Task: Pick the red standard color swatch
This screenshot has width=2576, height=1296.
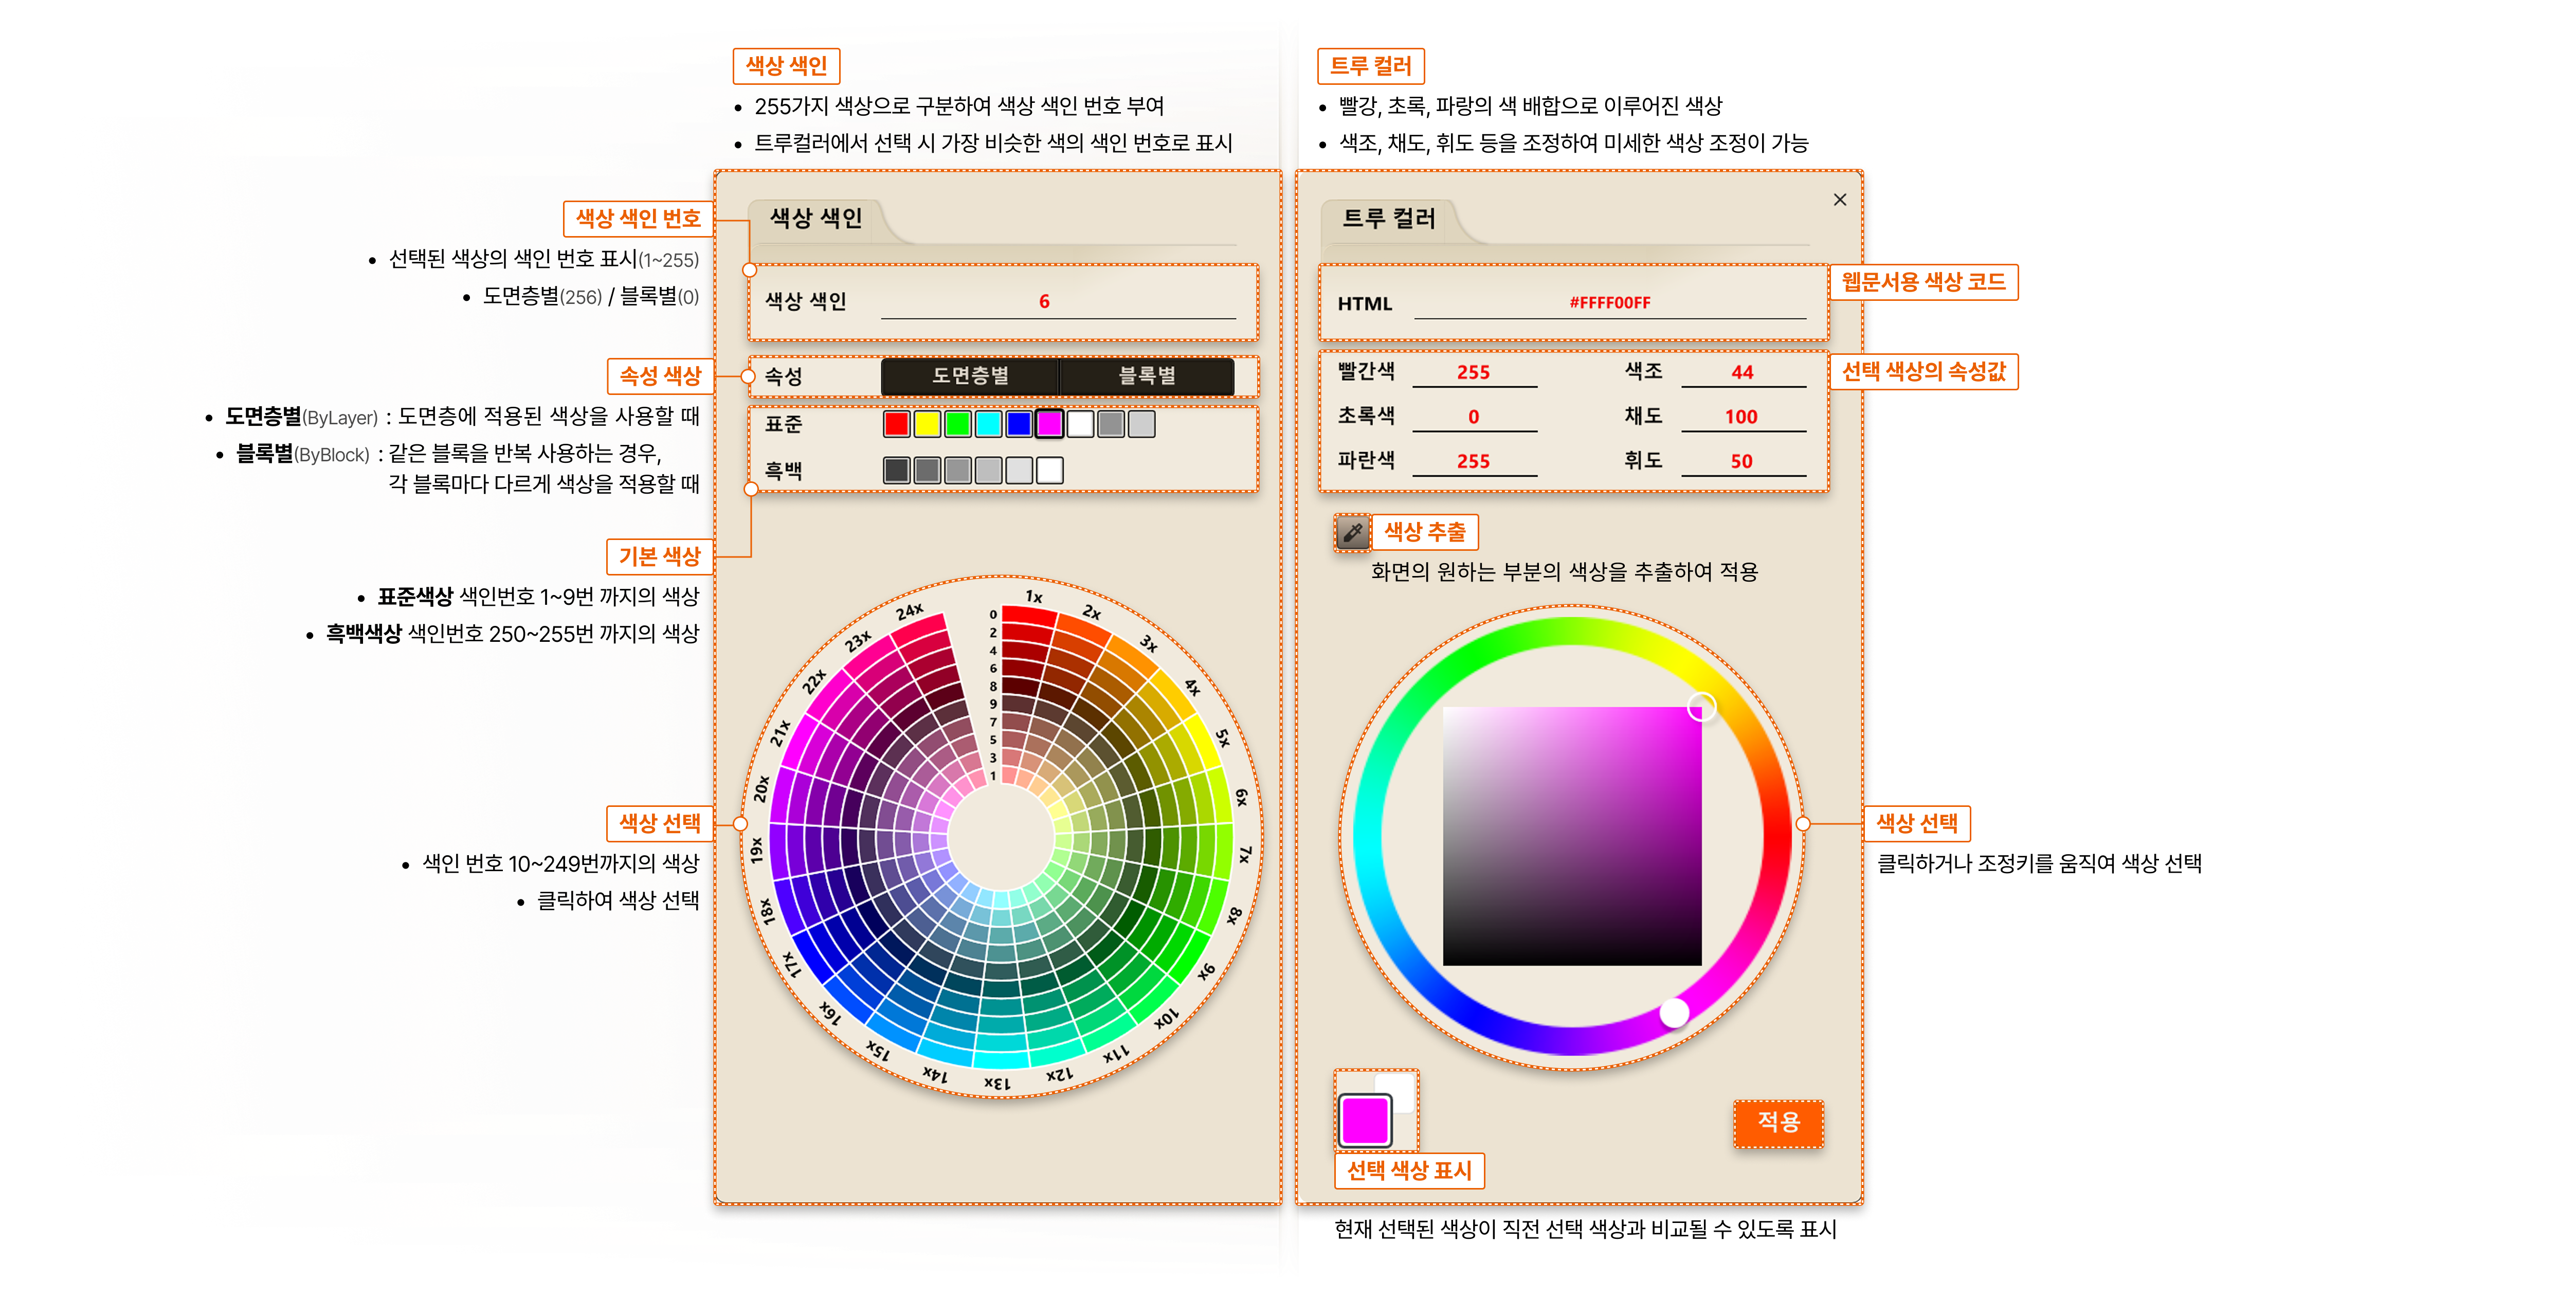Action: (896, 424)
